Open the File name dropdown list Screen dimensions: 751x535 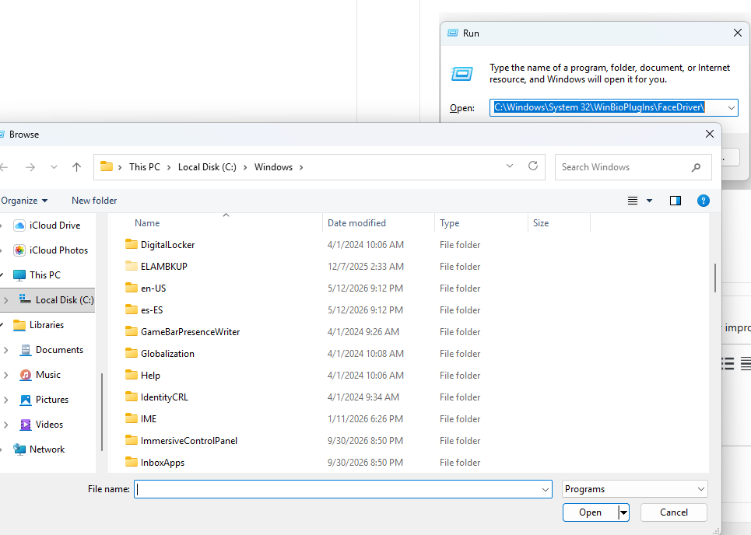(x=545, y=489)
